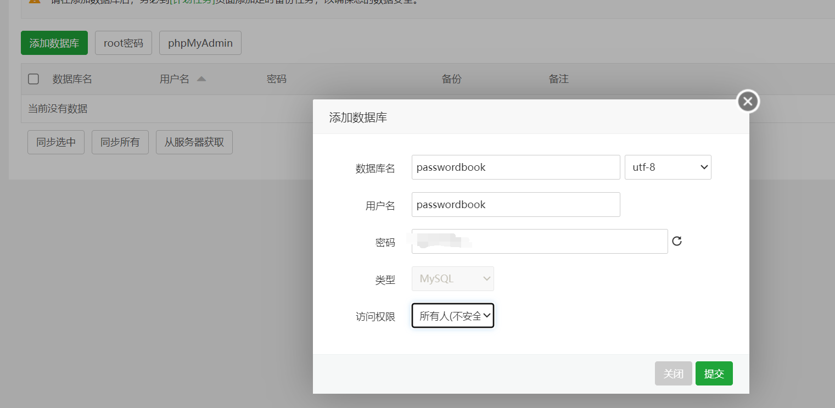Launch phpMyAdmin button
The width and height of the screenshot is (835, 408).
coord(200,43)
